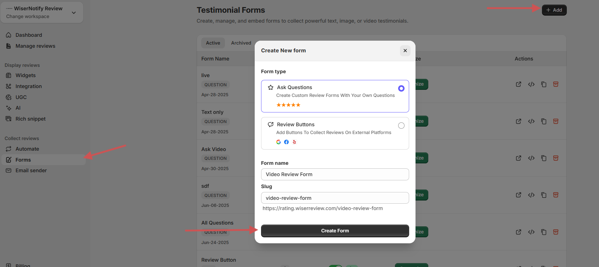Switch to the Active tab
The height and width of the screenshot is (267, 599).
coord(213,43)
